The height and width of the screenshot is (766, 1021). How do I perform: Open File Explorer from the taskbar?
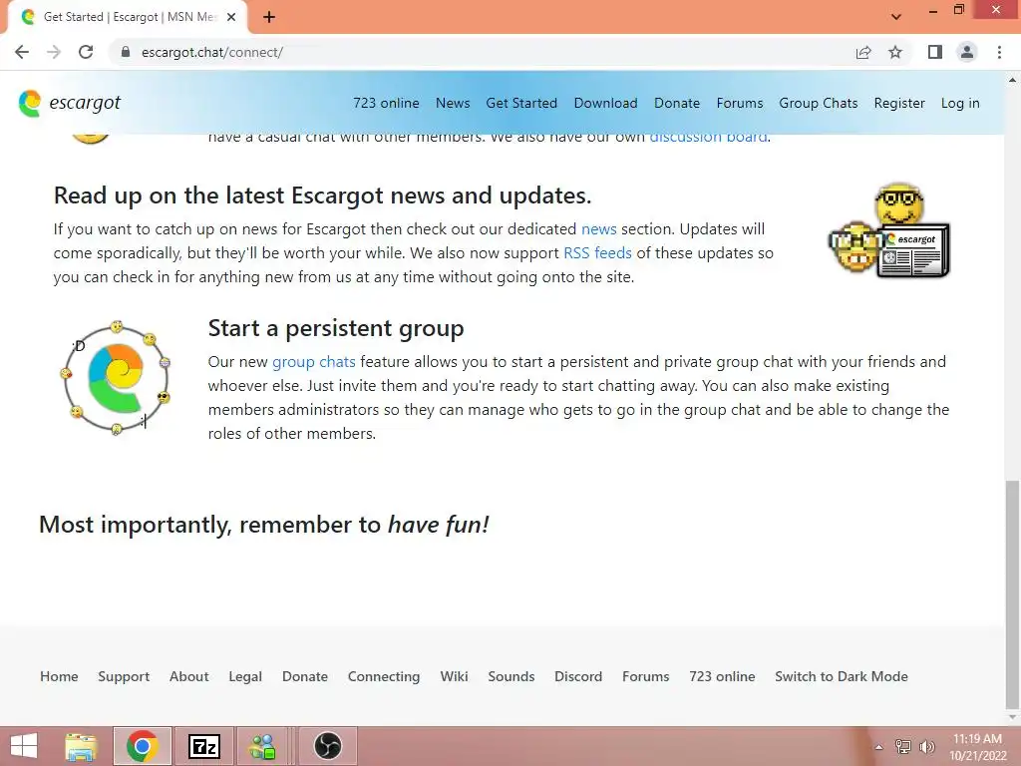[x=81, y=746]
